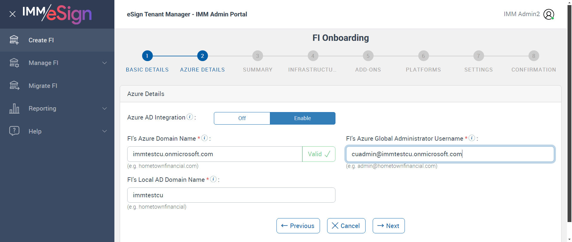Screen dimensions: 572x242
Task: Close the sidebar with the X icon
Action: point(13,14)
